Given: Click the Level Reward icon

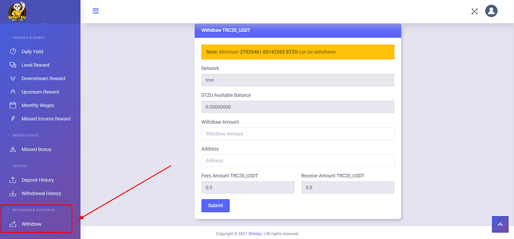Looking at the screenshot, I should [13, 65].
